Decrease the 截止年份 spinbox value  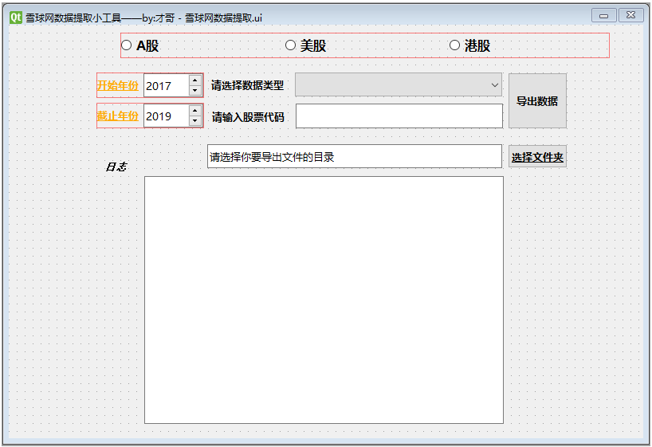(x=195, y=120)
